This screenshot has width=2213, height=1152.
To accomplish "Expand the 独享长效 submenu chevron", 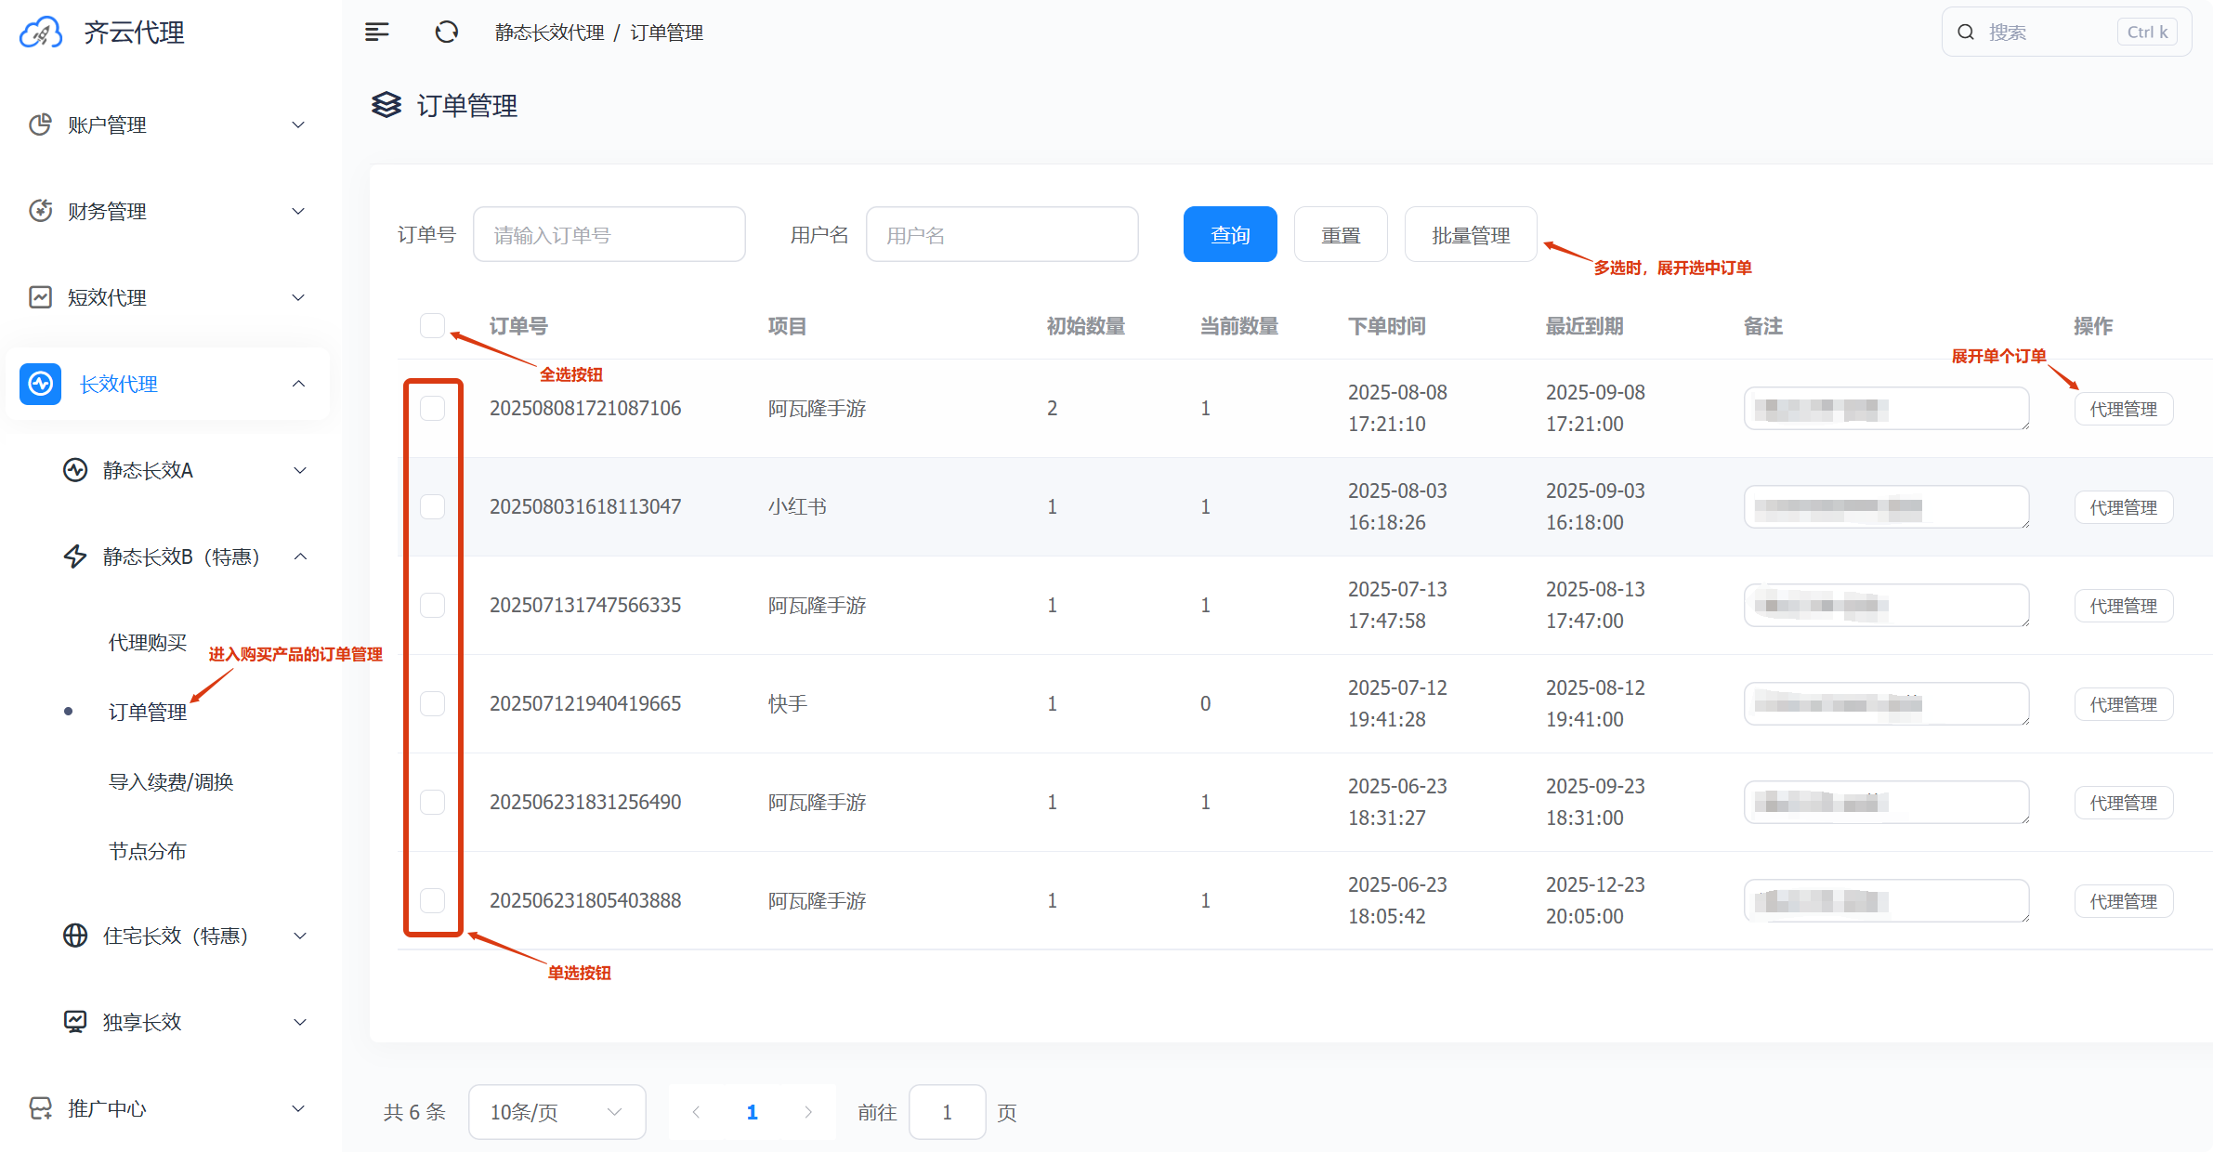I will tap(300, 1022).
